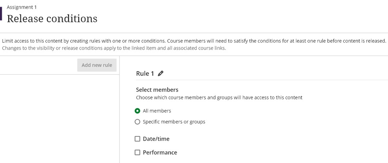Enable the Date/time condition checkbox

click(x=137, y=139)
